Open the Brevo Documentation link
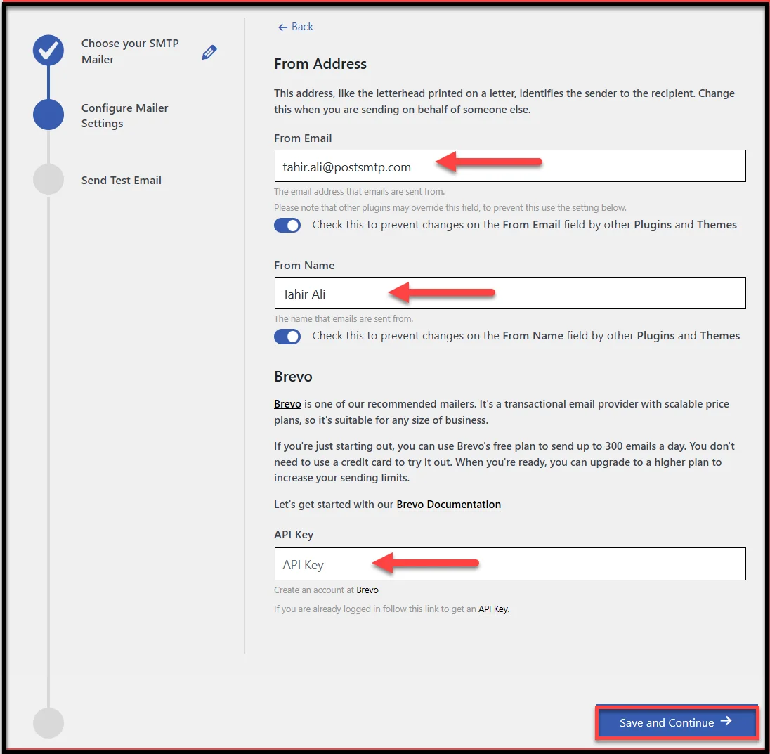Viewport: 770px width, 754px height. pos(448,504)
